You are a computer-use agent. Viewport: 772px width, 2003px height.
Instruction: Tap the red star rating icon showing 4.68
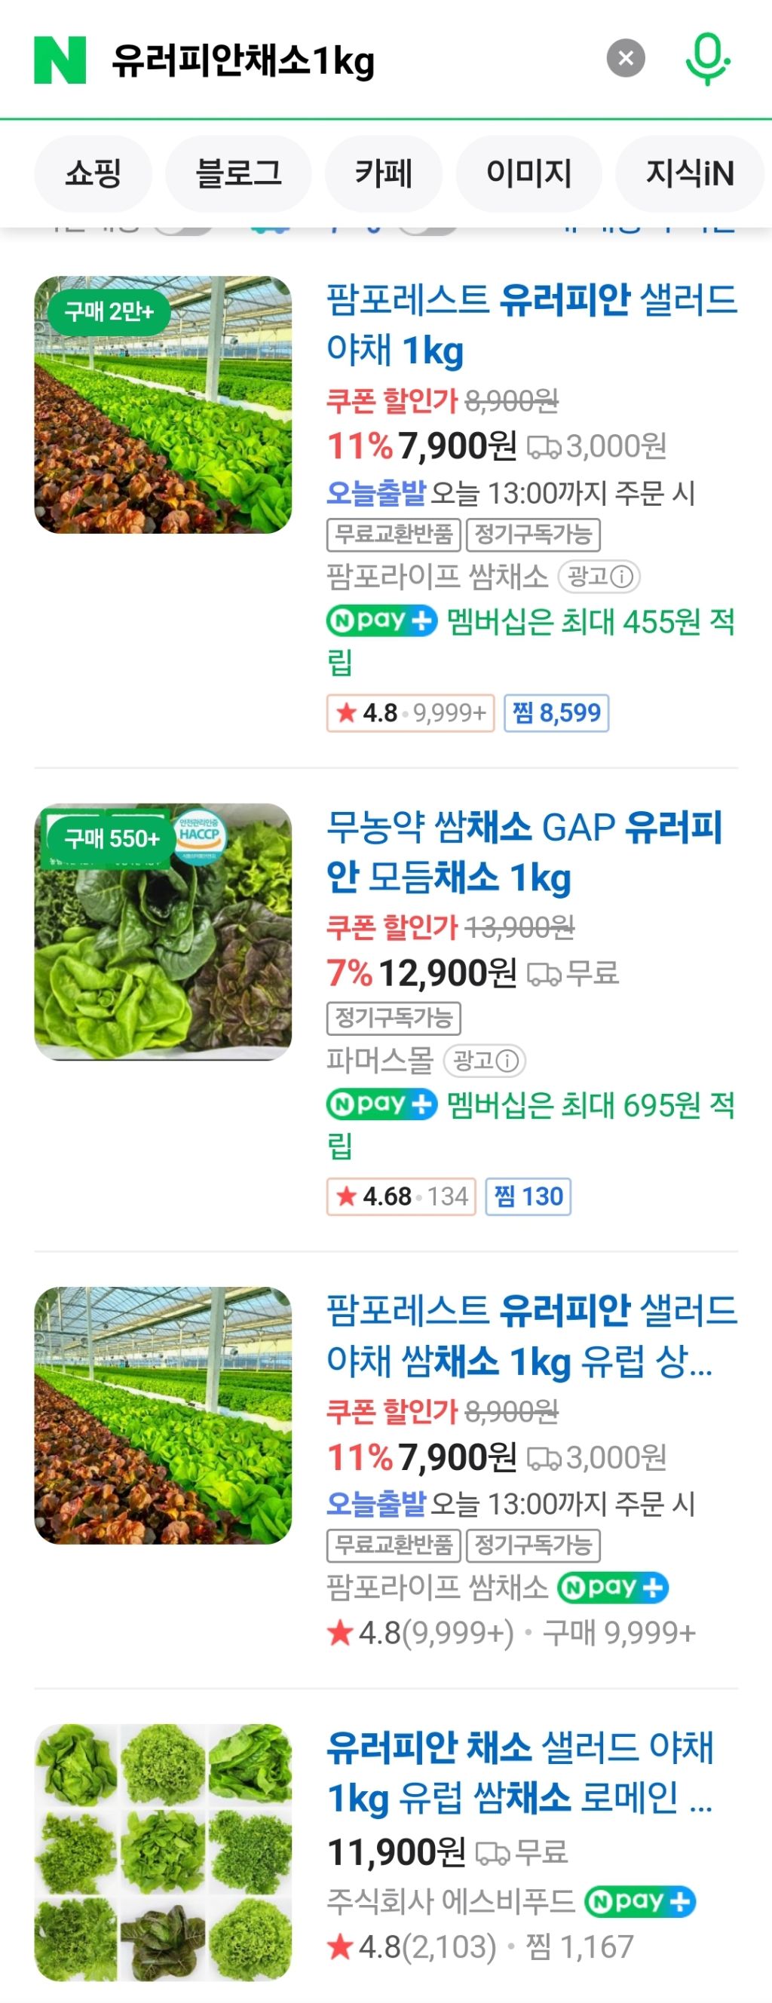pyautogui.click(x=345, y=1197)
